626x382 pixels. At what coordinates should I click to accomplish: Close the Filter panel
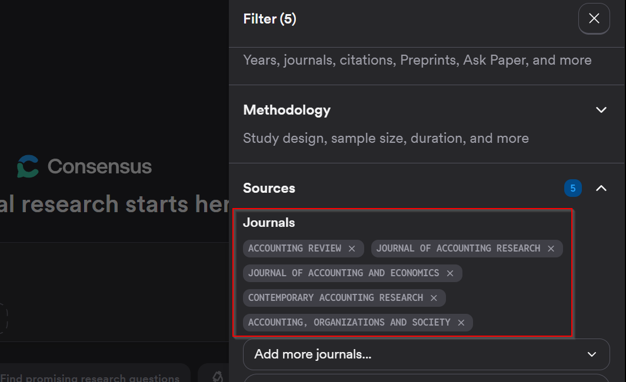[x=594, y=18]
